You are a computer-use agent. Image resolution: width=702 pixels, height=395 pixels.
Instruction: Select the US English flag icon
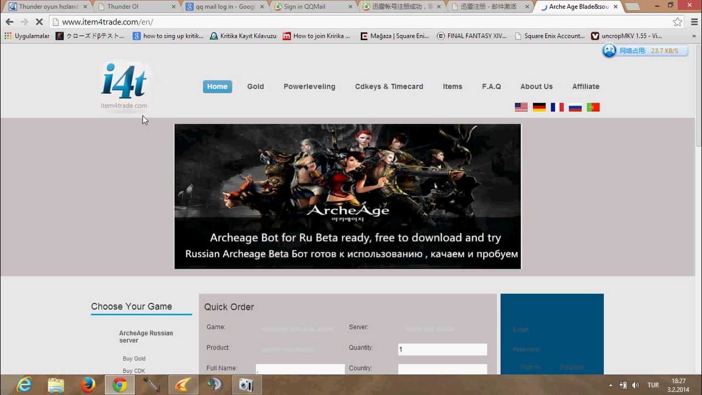tap(521, 108)
